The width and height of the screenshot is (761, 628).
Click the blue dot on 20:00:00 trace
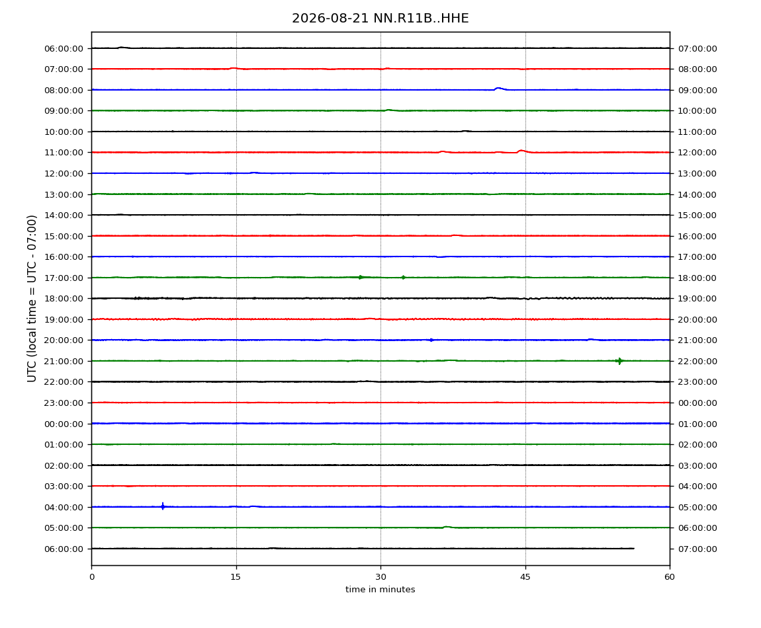431,340
